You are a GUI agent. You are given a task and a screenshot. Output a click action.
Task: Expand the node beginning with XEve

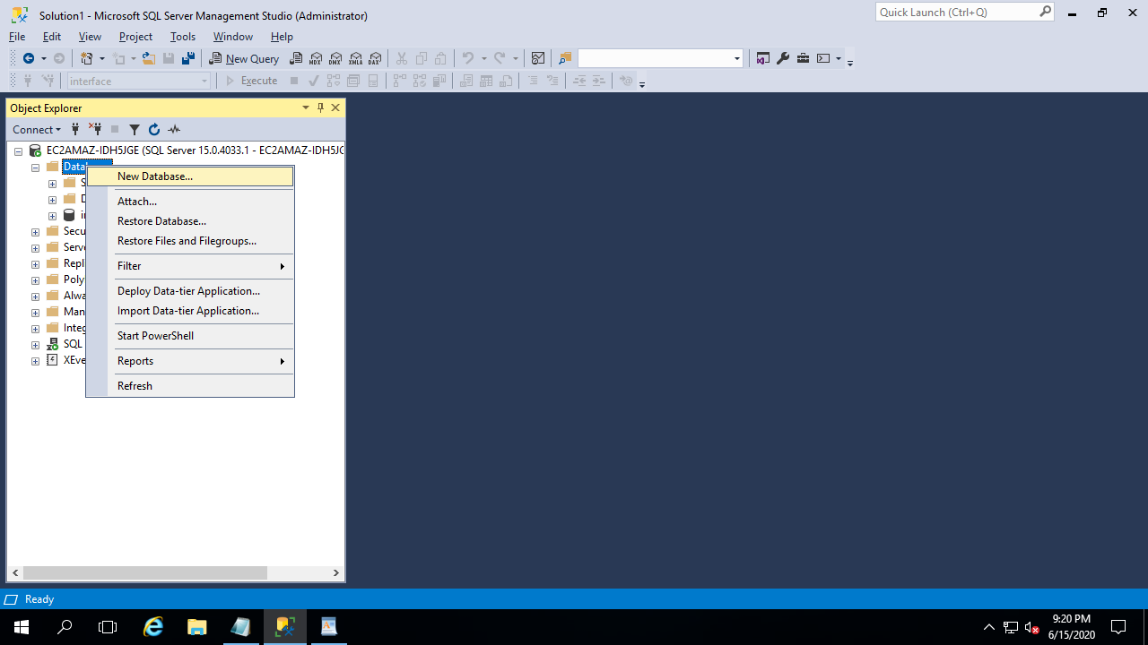35,361
